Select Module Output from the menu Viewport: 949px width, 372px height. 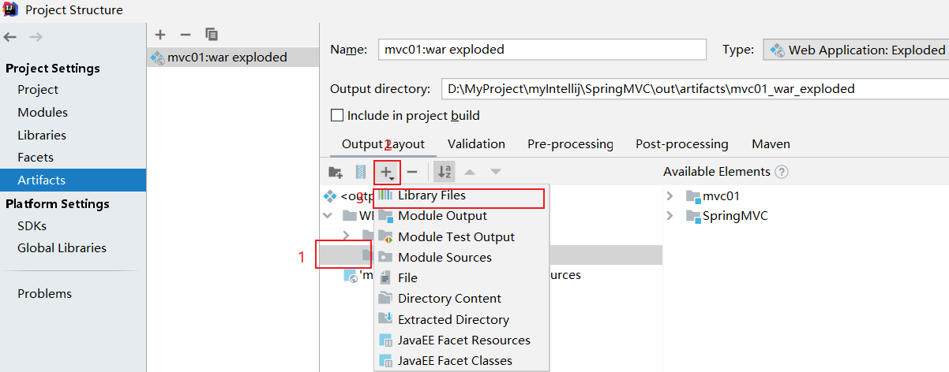(x=461, y=216)
